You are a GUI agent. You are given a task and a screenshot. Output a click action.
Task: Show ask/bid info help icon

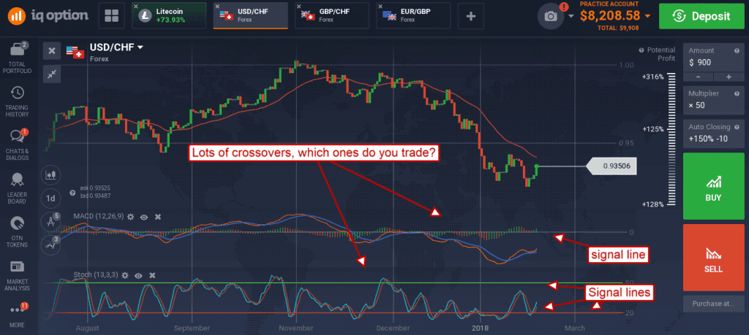pyautogui.click(x=72, y=193)
